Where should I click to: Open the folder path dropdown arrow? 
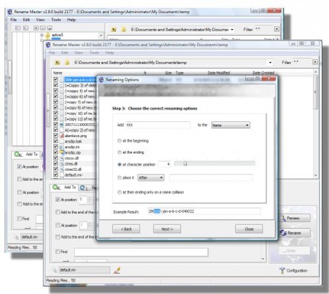[x=270, y=63]
